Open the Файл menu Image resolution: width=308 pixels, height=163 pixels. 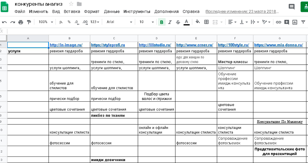point(20,12)
